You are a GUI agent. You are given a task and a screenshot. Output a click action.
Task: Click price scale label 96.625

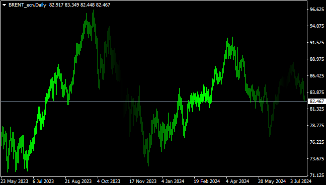click(x=317, y=10)
